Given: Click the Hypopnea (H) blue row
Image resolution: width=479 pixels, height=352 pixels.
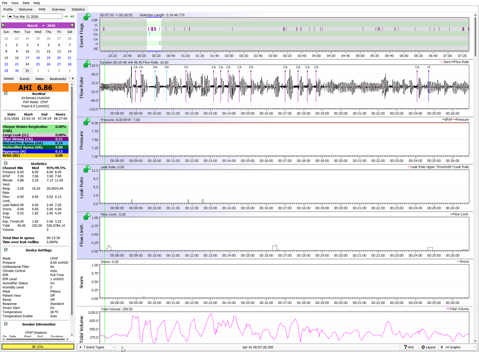Looking at the screenshot, I should [36, 151].
